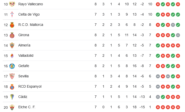Click the Almería team badge

[12, 45]
